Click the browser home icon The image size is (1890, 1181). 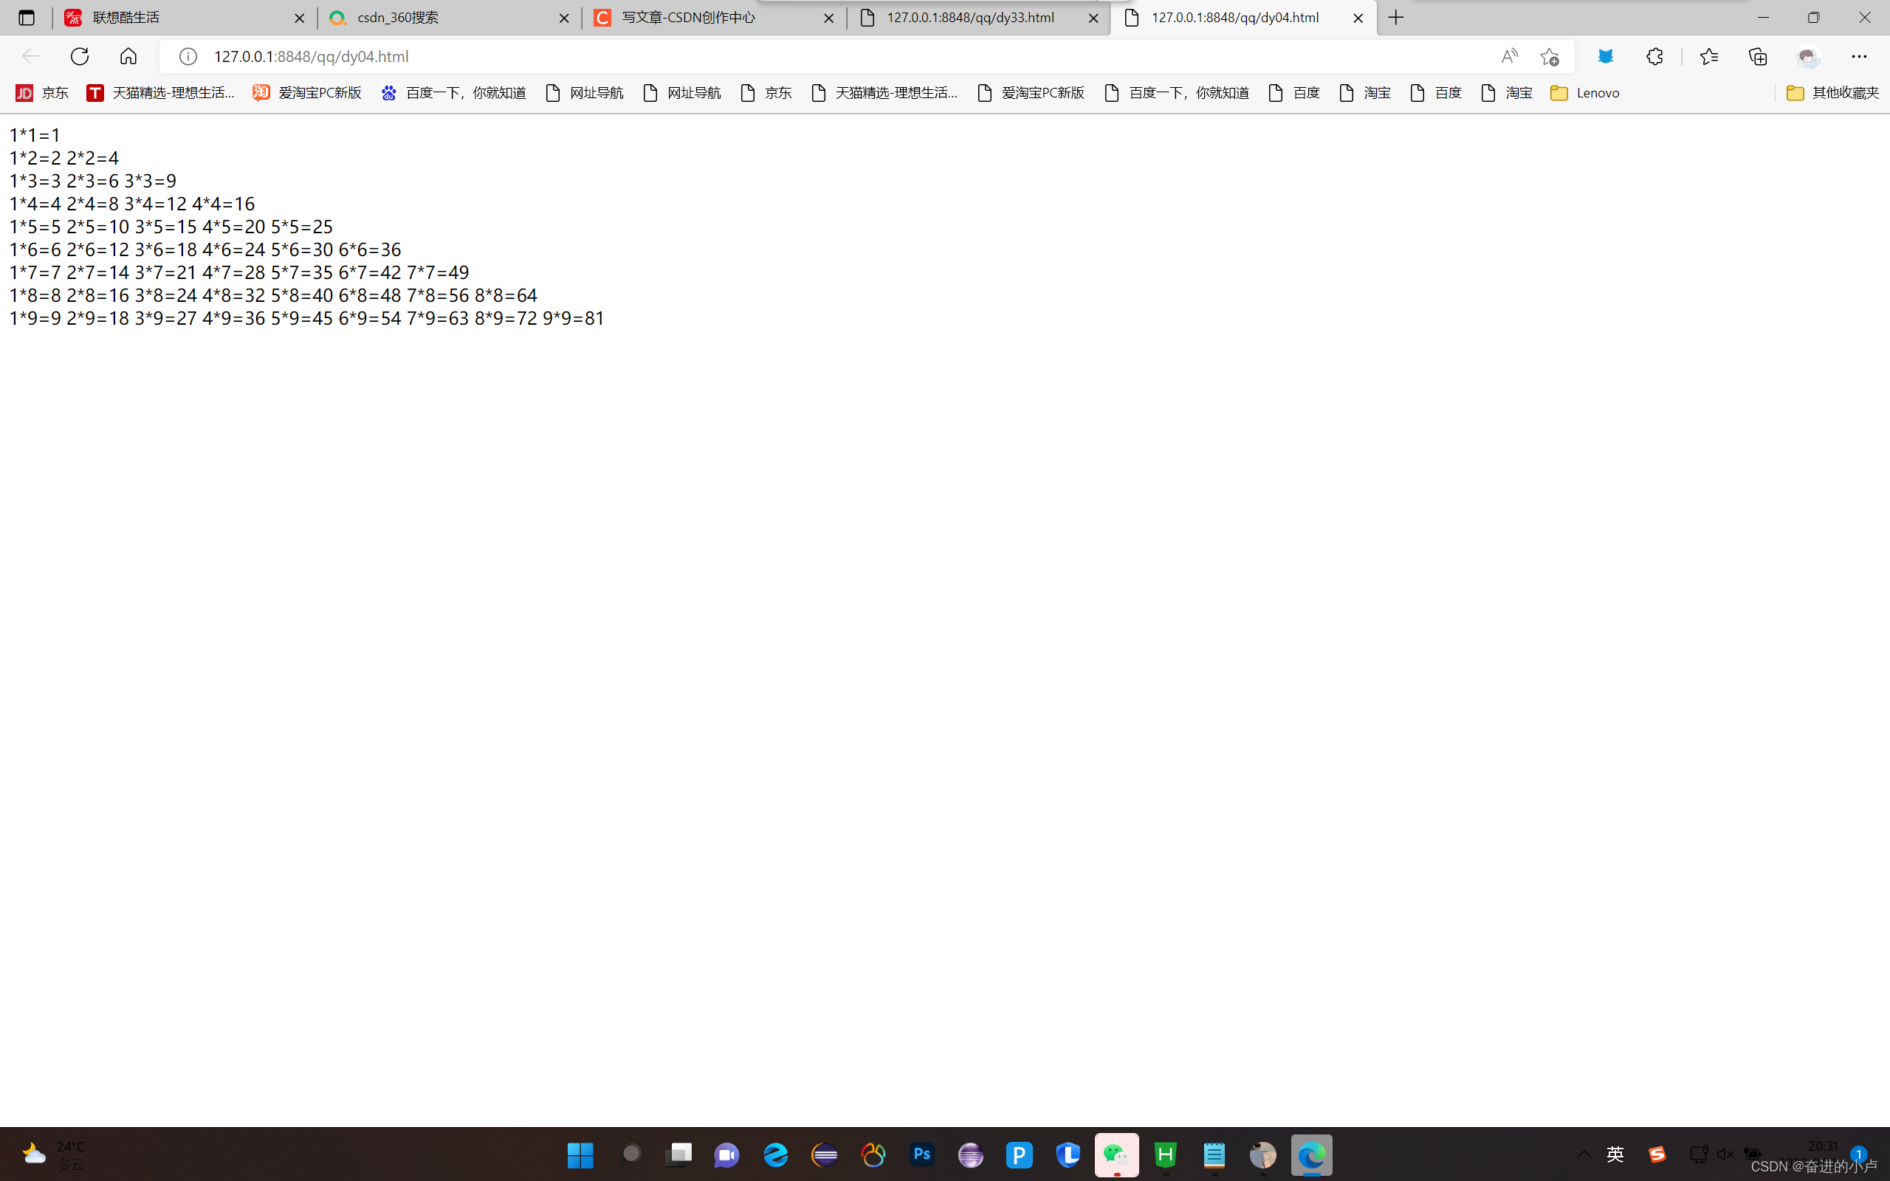coord(127,55)
